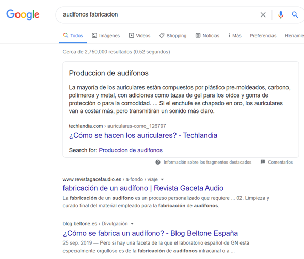The height and width of the screenshot is (259, 304).
Task: Open dropdown arrow beside revistagacetaudio.es URL
Action: (162, 180)
